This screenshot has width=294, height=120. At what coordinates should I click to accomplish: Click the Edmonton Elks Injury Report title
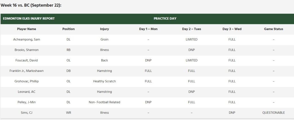click(x=29, y=19)
